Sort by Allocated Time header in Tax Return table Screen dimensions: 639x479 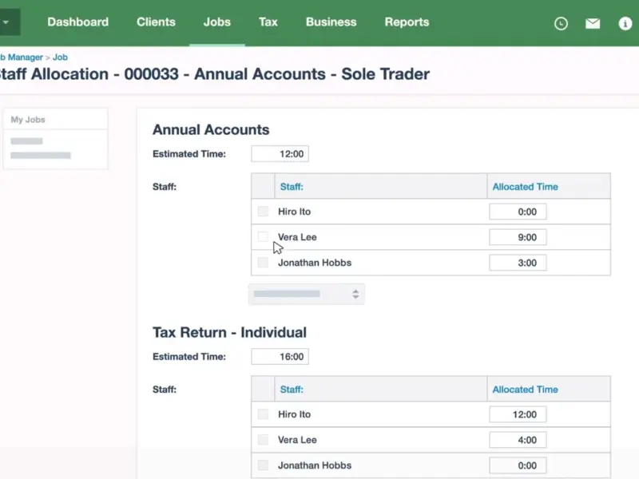525,390
